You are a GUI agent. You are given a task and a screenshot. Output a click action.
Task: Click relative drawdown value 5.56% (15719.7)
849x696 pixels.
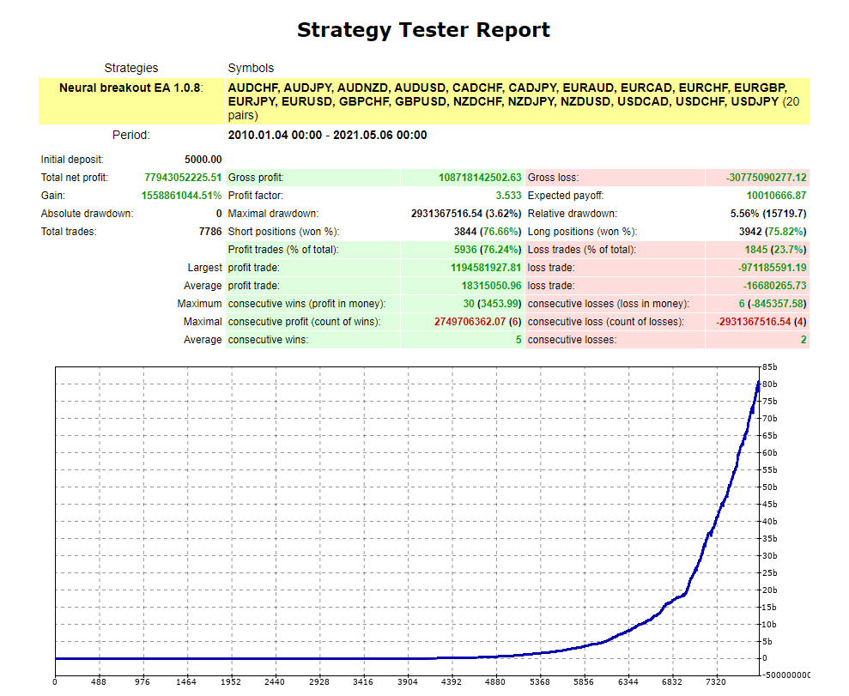tap(768, 213)
